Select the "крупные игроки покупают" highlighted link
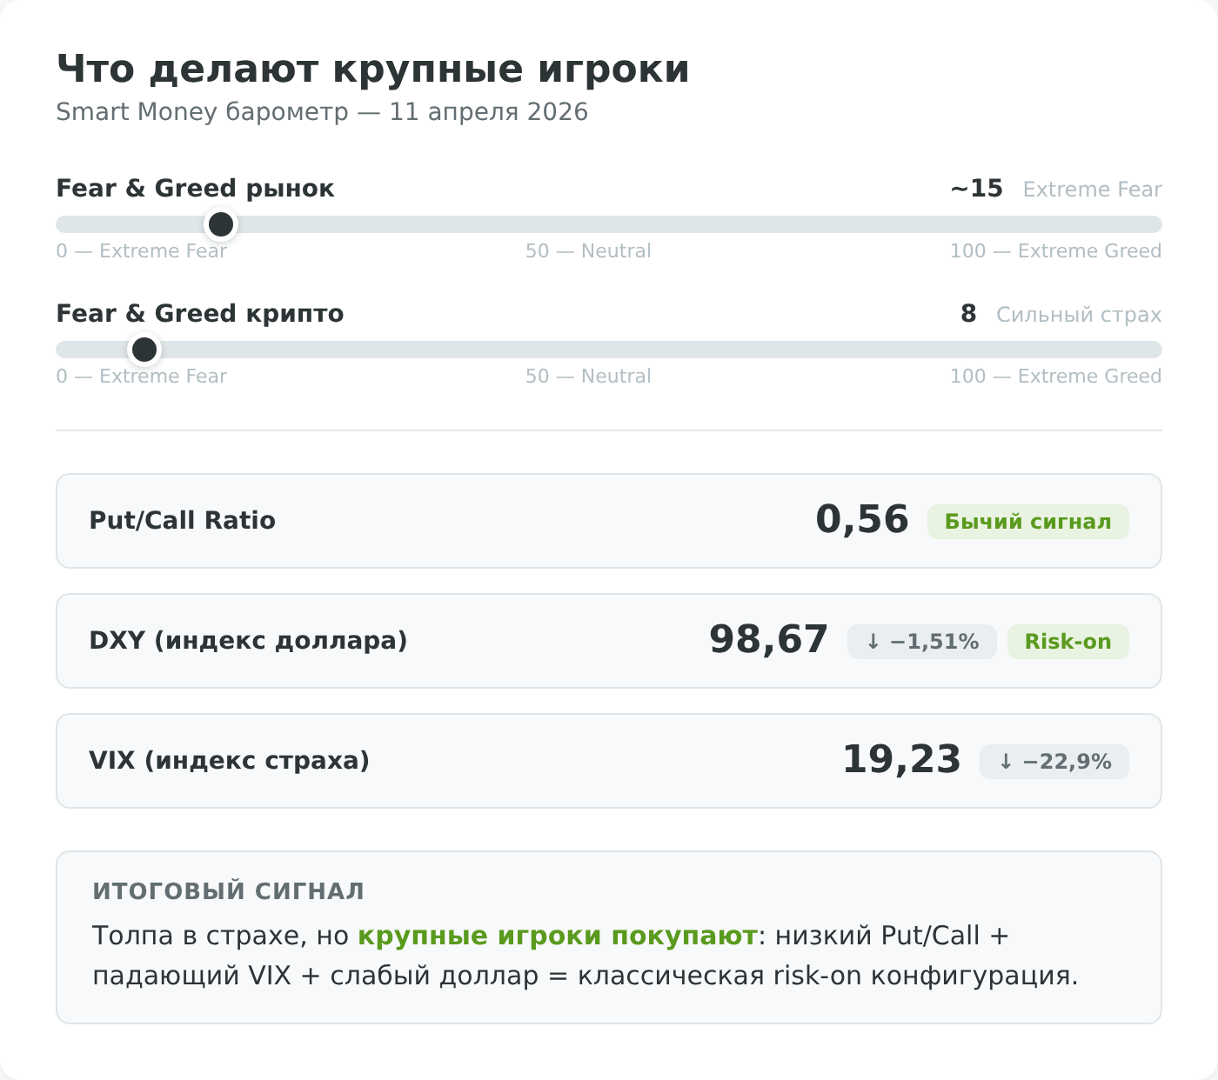Image resolution: width=1218 pixels, height=1080 pixels. (557, 936)
